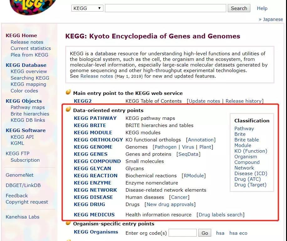Open KEGG ENZYME database
Viewport: 287px width, 241px height.
(92, 183)
